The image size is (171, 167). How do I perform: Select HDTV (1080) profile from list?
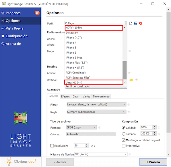coord(94,28)
